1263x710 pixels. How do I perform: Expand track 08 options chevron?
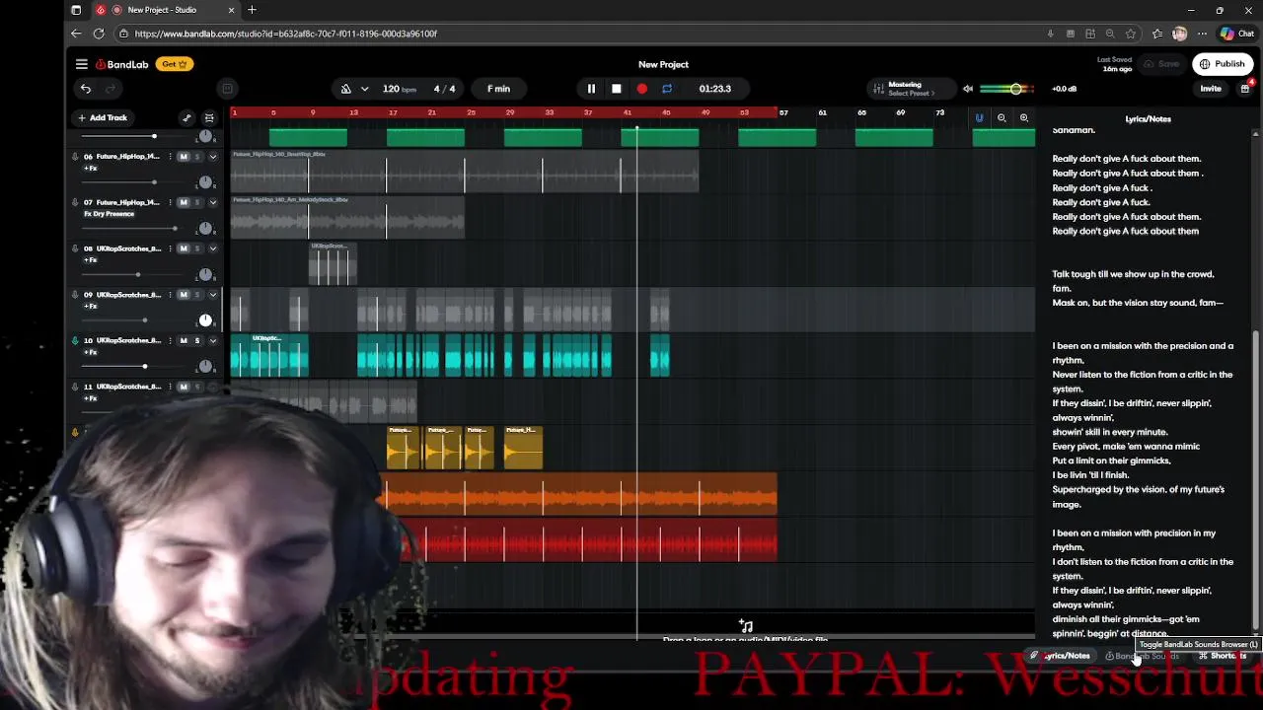[x=213, y=248]
